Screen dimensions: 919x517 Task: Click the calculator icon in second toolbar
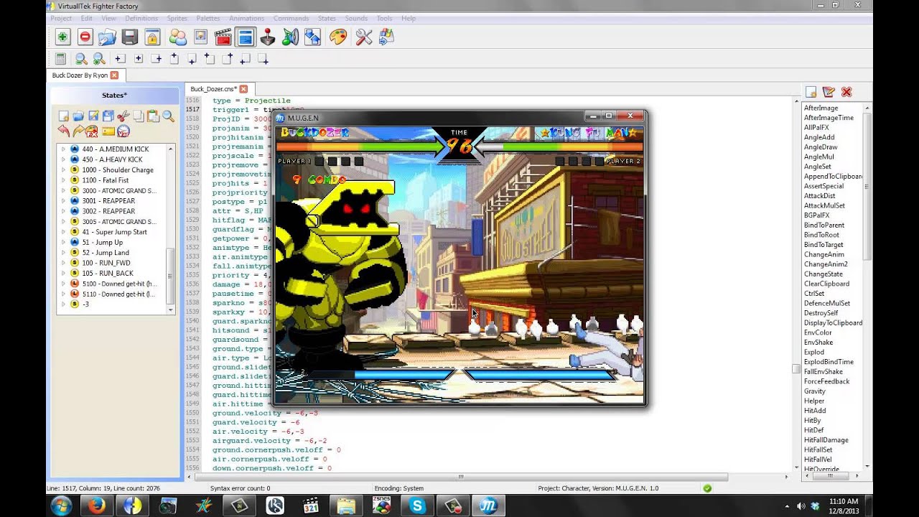60,59
